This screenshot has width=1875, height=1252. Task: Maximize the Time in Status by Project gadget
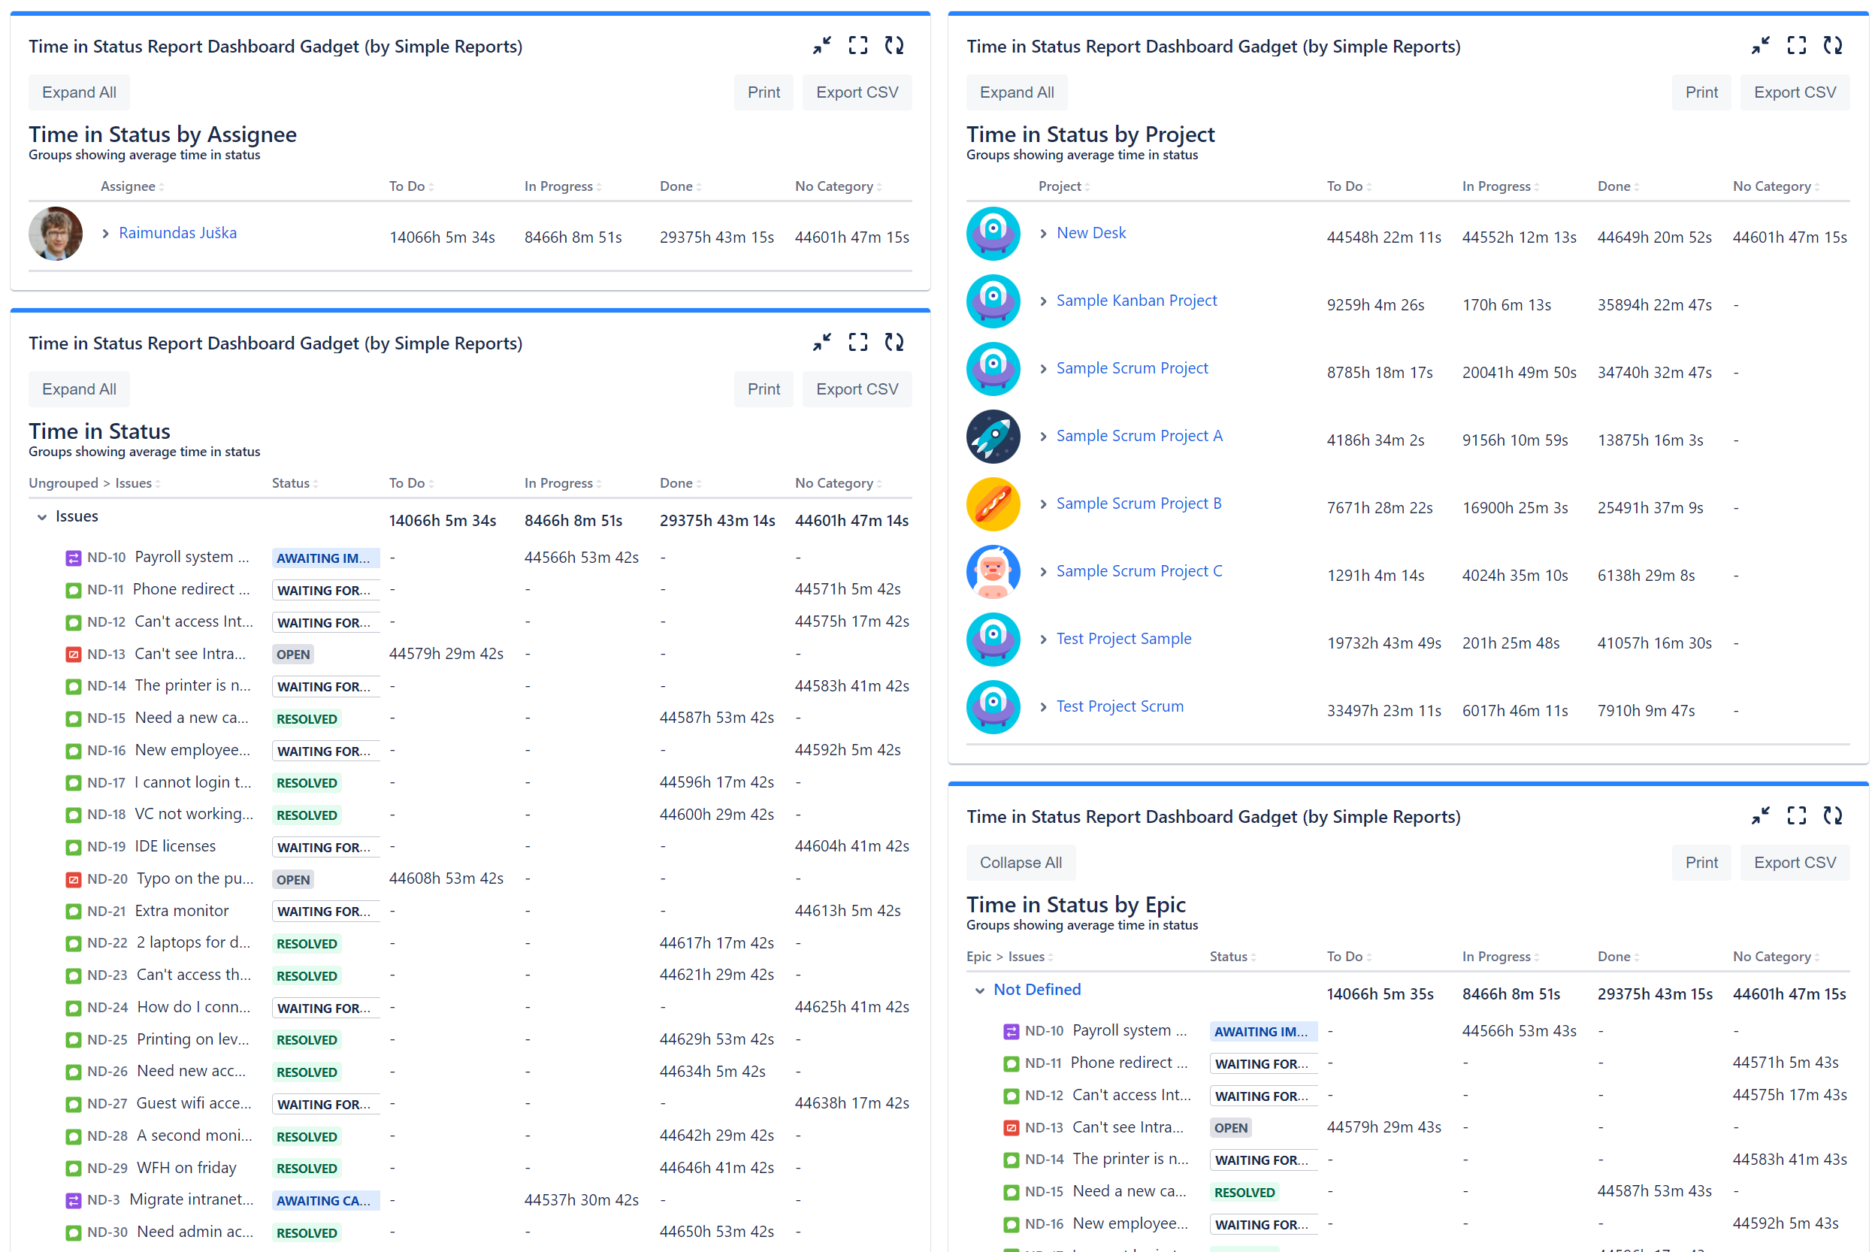(x=1796, y=46)
